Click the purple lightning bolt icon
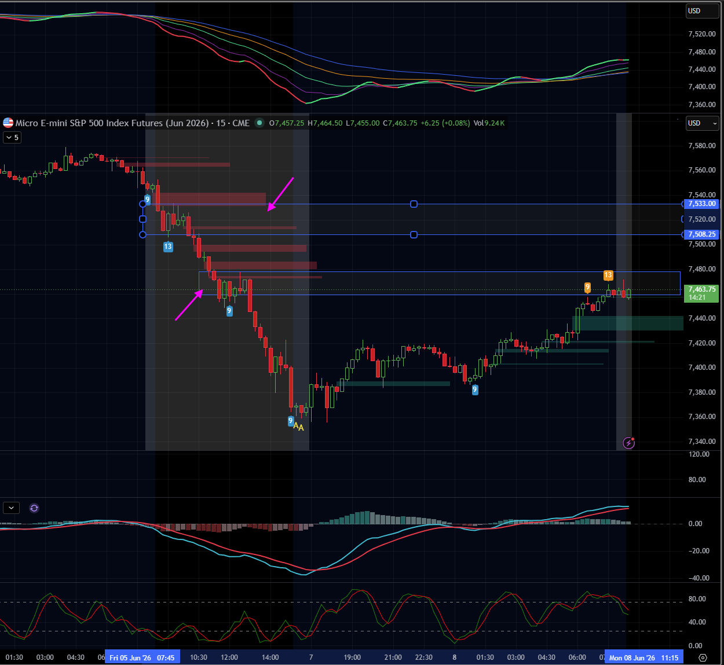 click(628, 443)
